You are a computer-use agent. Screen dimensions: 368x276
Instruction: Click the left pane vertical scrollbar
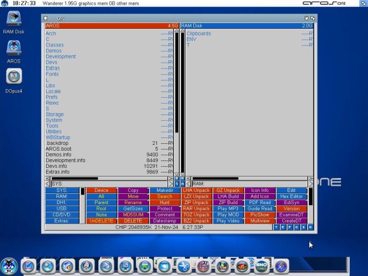point(177,103)
